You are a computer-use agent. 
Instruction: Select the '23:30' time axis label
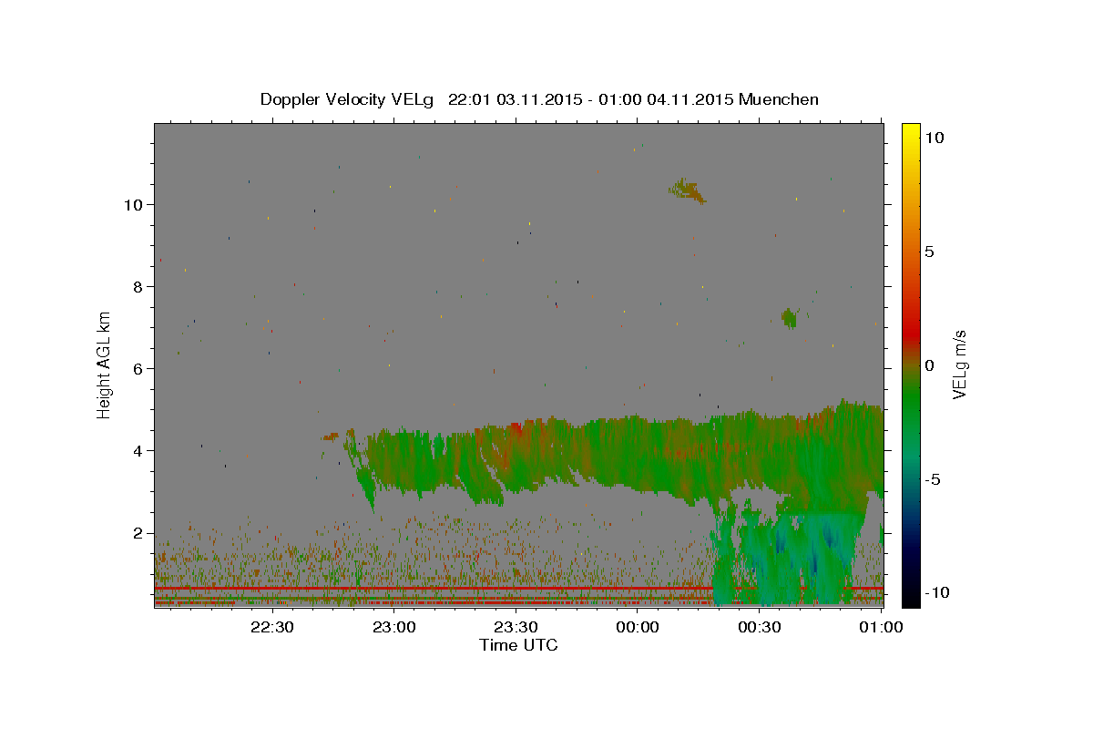(x=516, y=627)
